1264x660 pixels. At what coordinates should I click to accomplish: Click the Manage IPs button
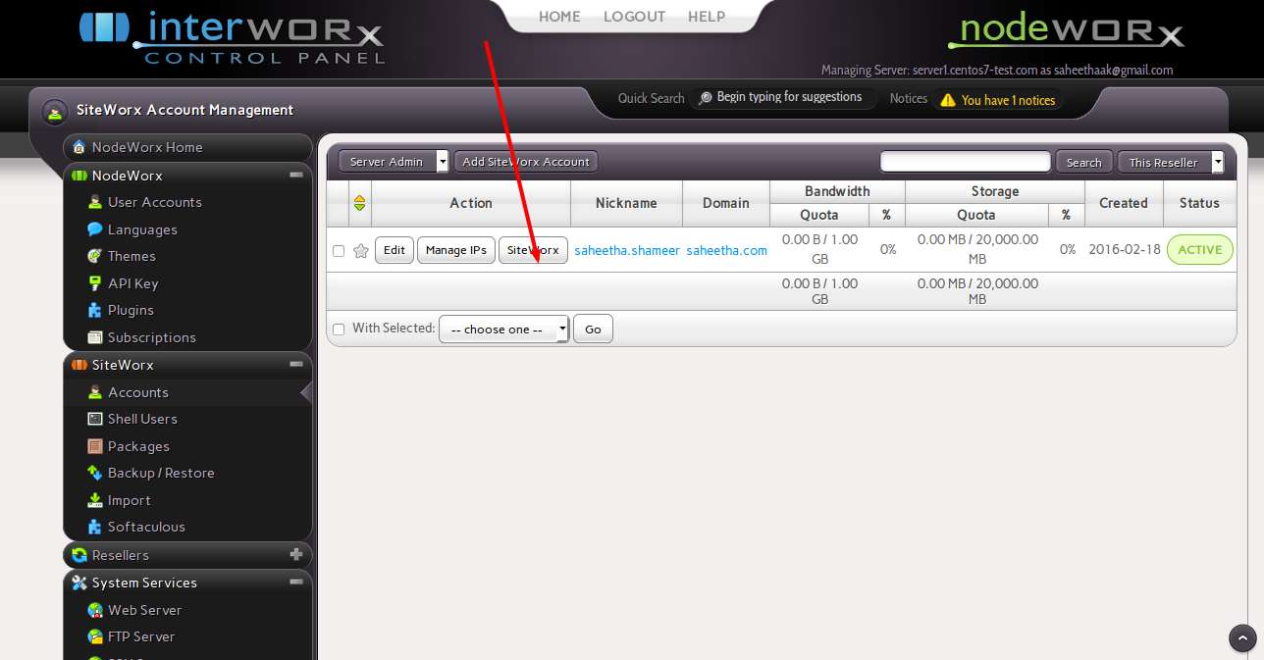[x=456, y=250]
